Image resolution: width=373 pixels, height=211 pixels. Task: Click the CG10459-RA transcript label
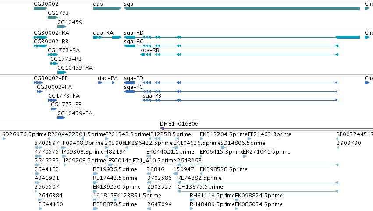click(x=75, y=68)
